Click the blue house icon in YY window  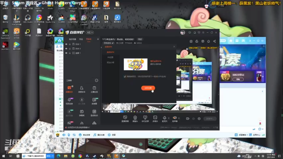pyautogui.click(x=59, y=41)
